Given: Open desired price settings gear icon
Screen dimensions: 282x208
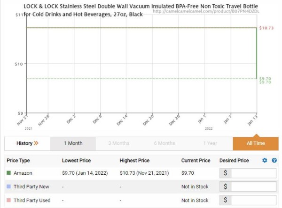Looking at the screenshot, I should click(265, 160).
